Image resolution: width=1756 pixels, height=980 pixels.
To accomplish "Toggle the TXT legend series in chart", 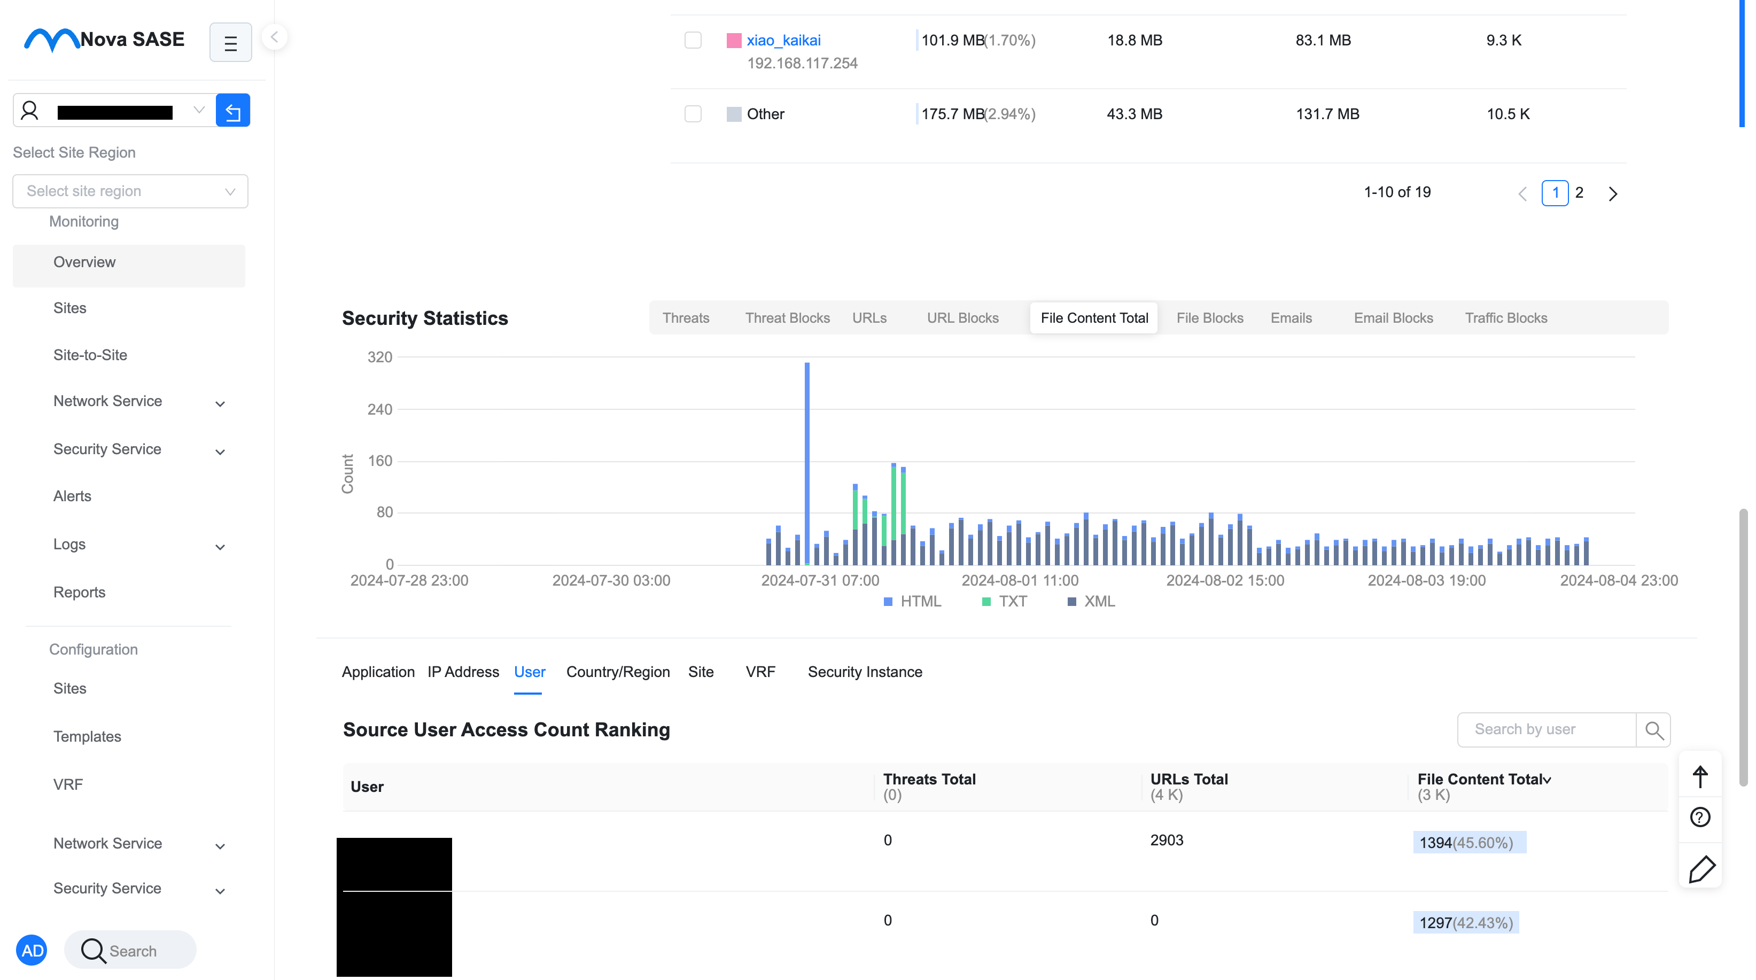I will click(x=1004, y=602).
